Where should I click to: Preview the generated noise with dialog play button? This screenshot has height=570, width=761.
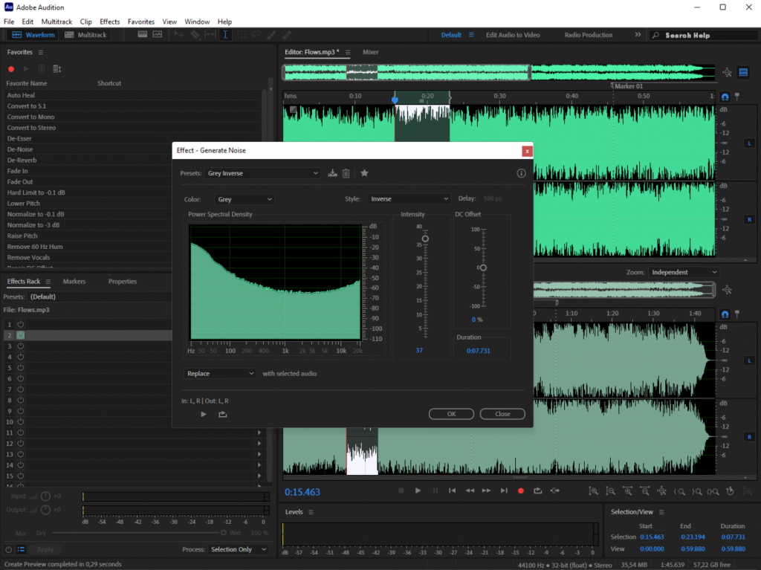pos(204,414)
